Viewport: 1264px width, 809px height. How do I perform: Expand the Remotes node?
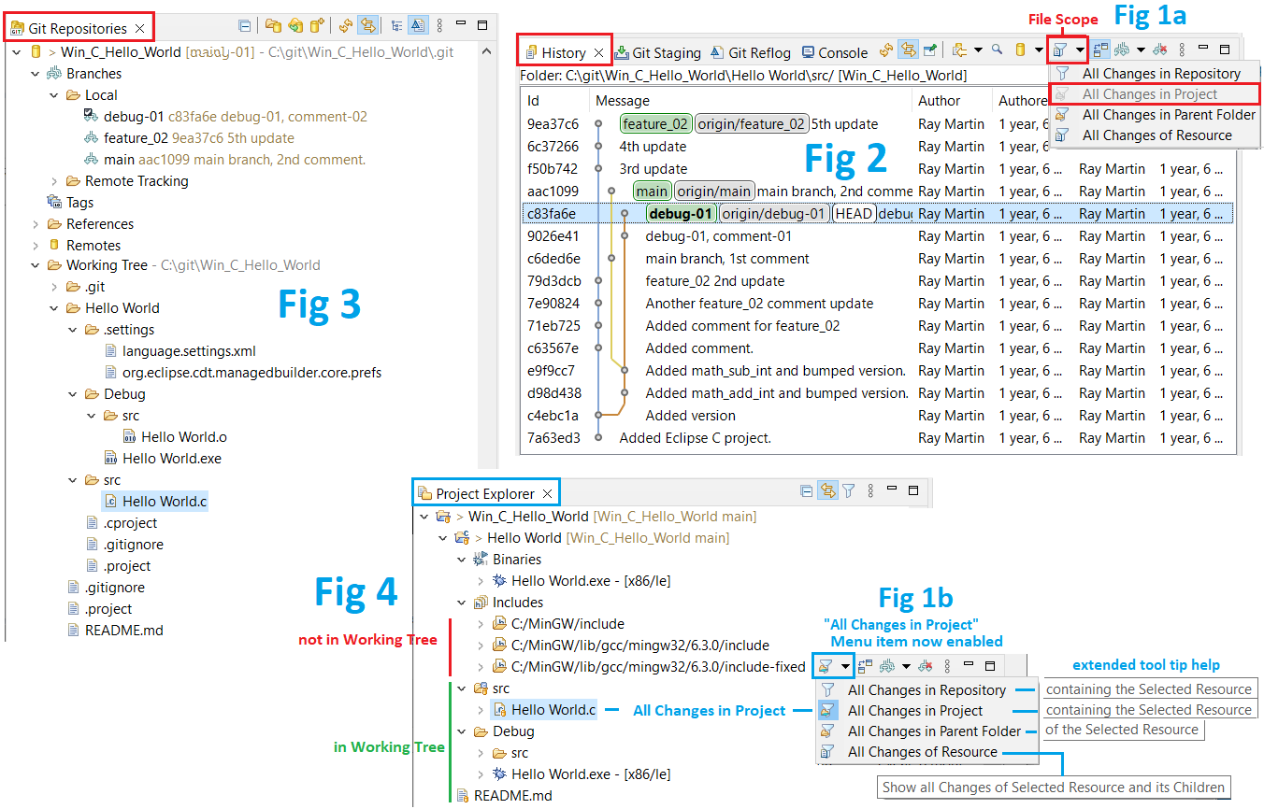point(36,246)
